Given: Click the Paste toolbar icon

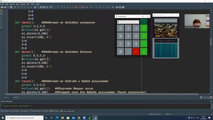Looking at the screenshot, I should coord(25,7).
